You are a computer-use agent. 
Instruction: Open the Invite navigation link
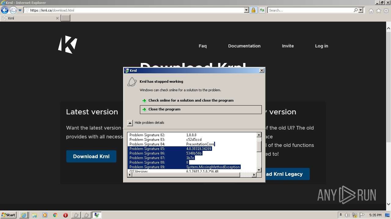pos(288,46)
